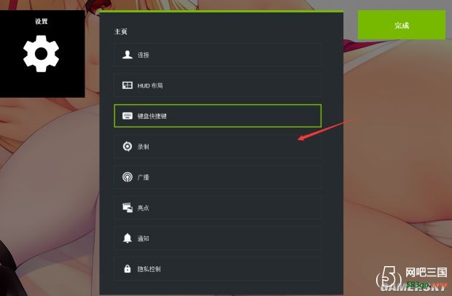Click the person icon beside 连接

click(x=127, y=55)
